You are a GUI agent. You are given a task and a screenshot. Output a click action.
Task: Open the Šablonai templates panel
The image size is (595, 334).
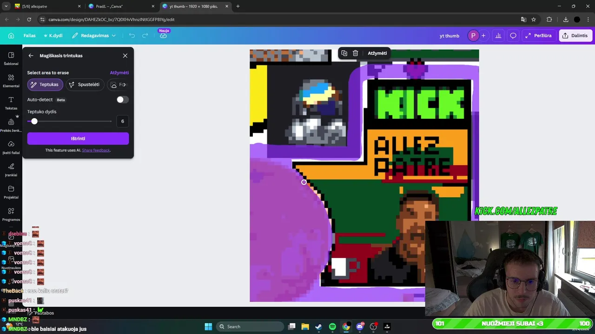click(x=11, y=58)
